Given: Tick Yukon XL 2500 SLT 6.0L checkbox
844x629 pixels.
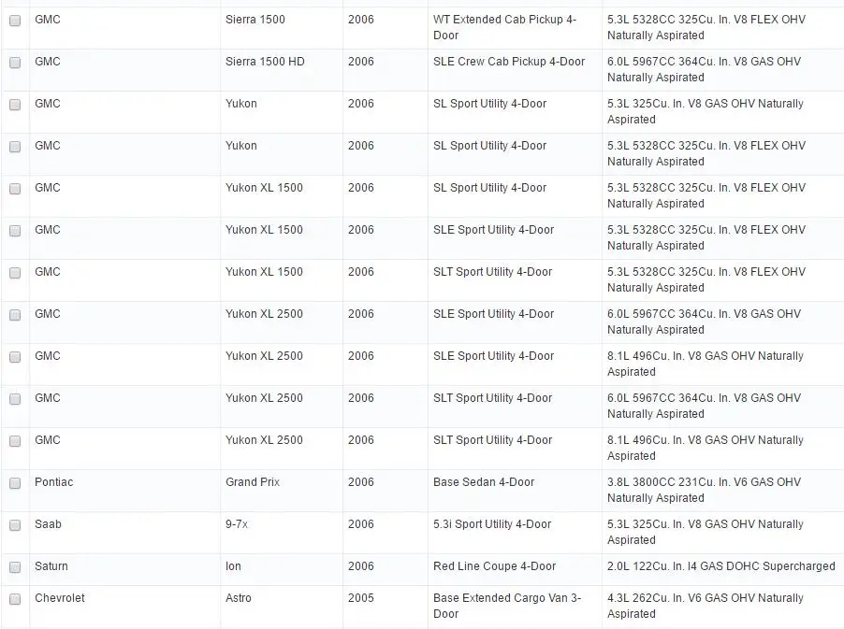Looking at the screenshot, I should click(15, 399).
